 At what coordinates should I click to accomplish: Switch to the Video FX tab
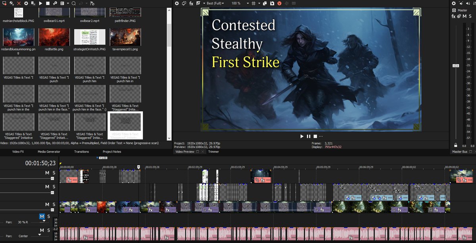click(18, 152)
